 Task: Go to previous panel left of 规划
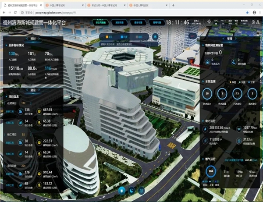click(27, 39)
